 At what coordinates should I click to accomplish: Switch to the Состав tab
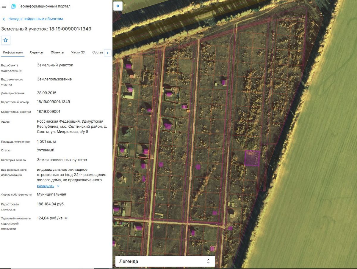pos(98,52)
